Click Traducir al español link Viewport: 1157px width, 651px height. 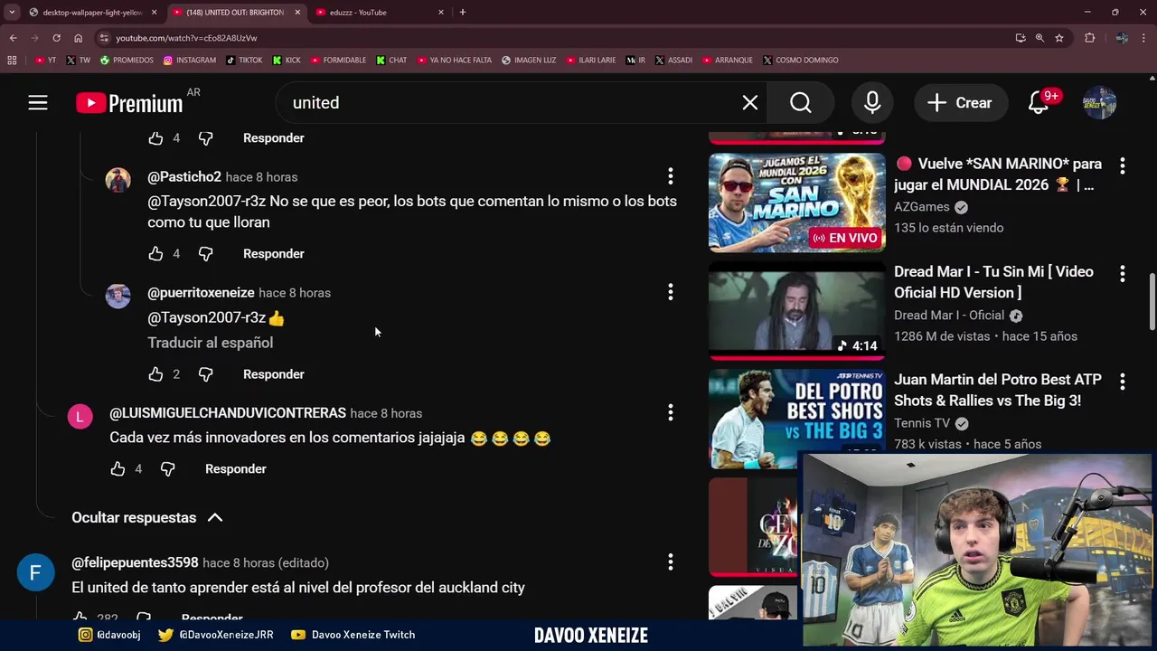point(210,343)
